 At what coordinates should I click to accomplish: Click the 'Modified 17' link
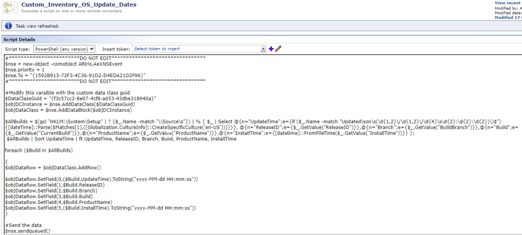[508, 17]
